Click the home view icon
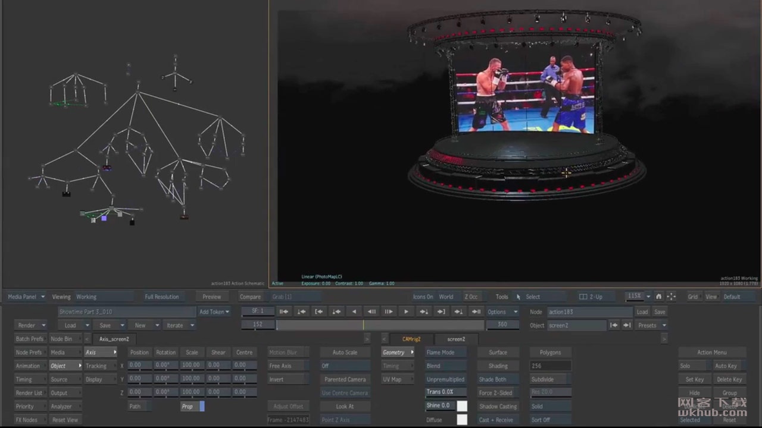Image resolution: width=762 pixels, height=428 pixels. (658, 297)
